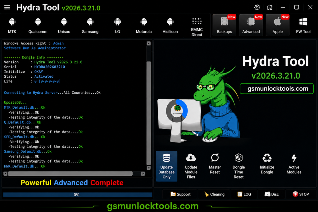This screenshot has height=212, width=318.
Task: Select the MTK module
Action: pos(12,26)
